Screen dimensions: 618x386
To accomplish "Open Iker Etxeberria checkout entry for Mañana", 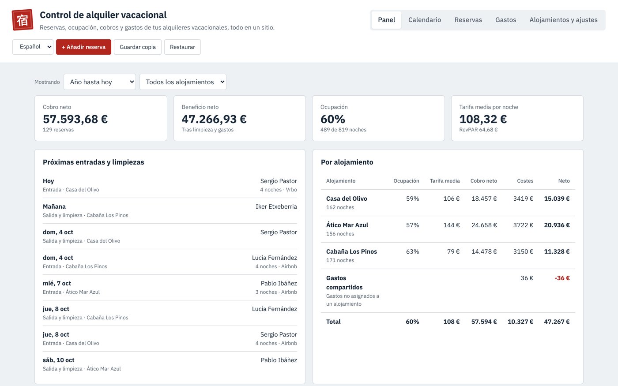I will tap(170, 210).
